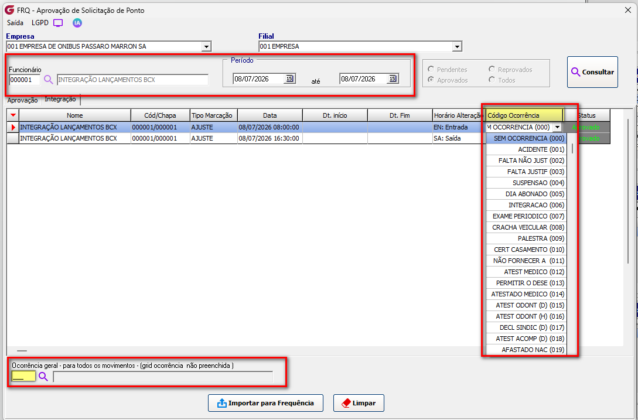The image size is (638, 420).
Task: Open calendar for the period end date
Action: click(x=393, y=78)
